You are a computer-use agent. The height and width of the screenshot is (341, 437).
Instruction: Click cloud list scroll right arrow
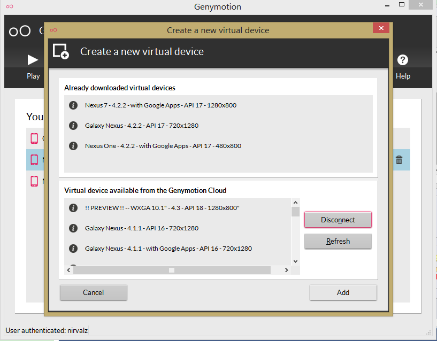287,270
